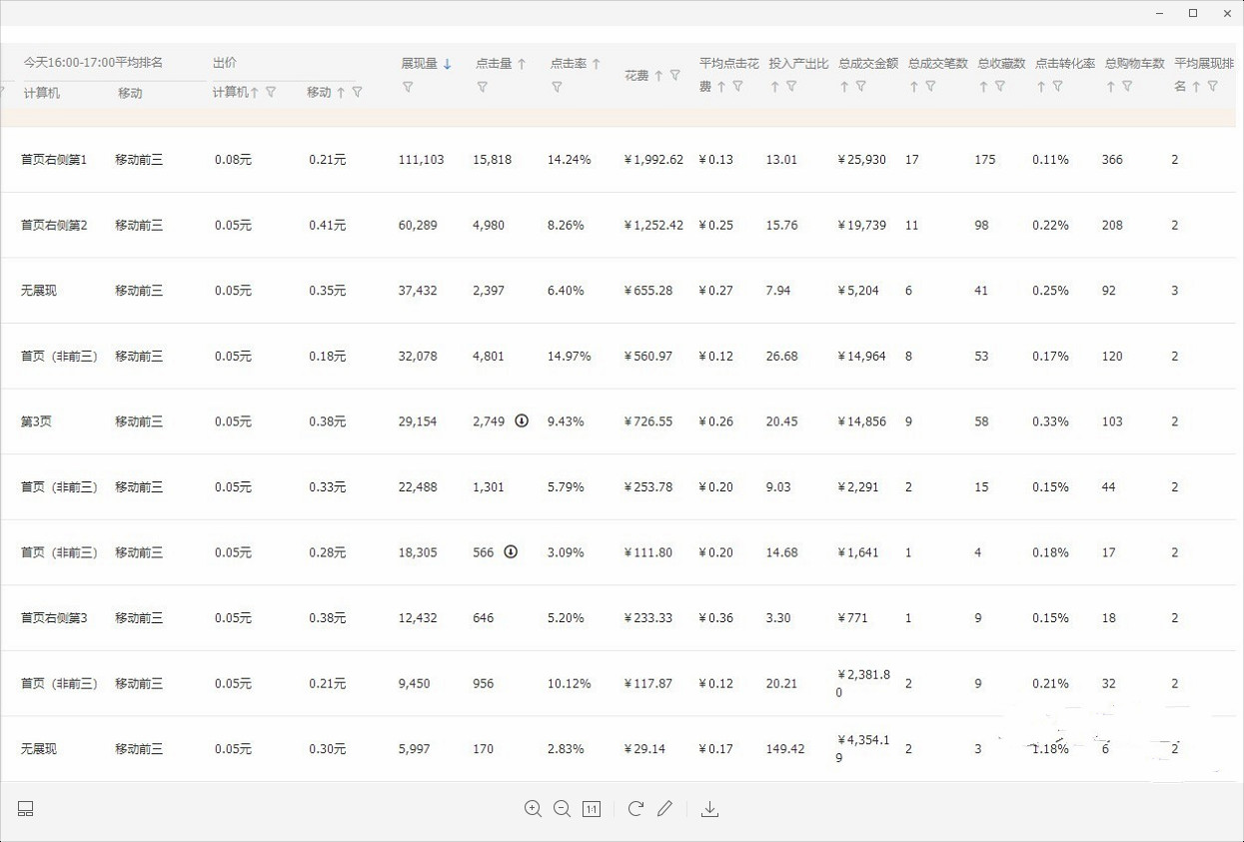
Task: Click the 无展现 label in third row
Action: click(x=38, y=290)
